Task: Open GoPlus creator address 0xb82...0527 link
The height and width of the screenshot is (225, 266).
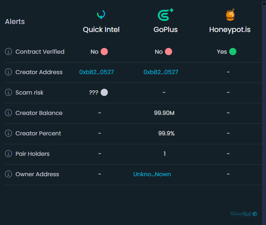Action: [161, 72]
